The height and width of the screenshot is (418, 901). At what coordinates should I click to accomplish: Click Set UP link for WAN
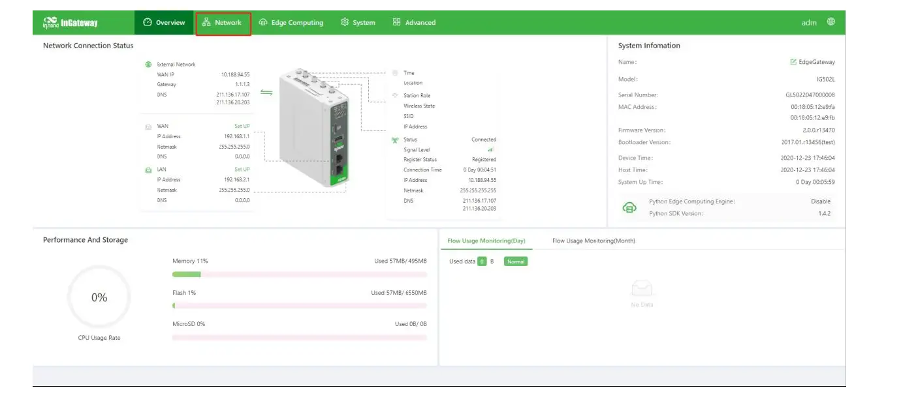click(242, 127)
